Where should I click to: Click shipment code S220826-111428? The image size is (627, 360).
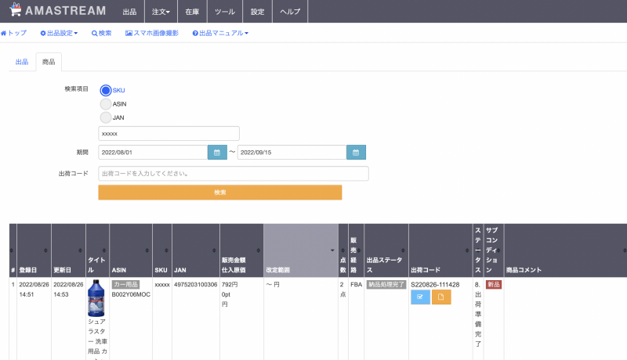[435, 285]
